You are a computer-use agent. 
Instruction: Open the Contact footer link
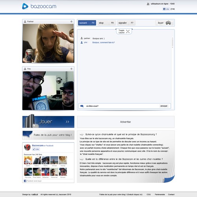point(171,195)
